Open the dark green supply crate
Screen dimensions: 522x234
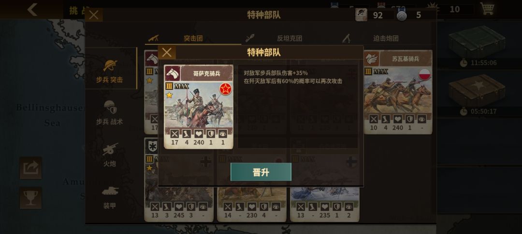tap(477, 42)
